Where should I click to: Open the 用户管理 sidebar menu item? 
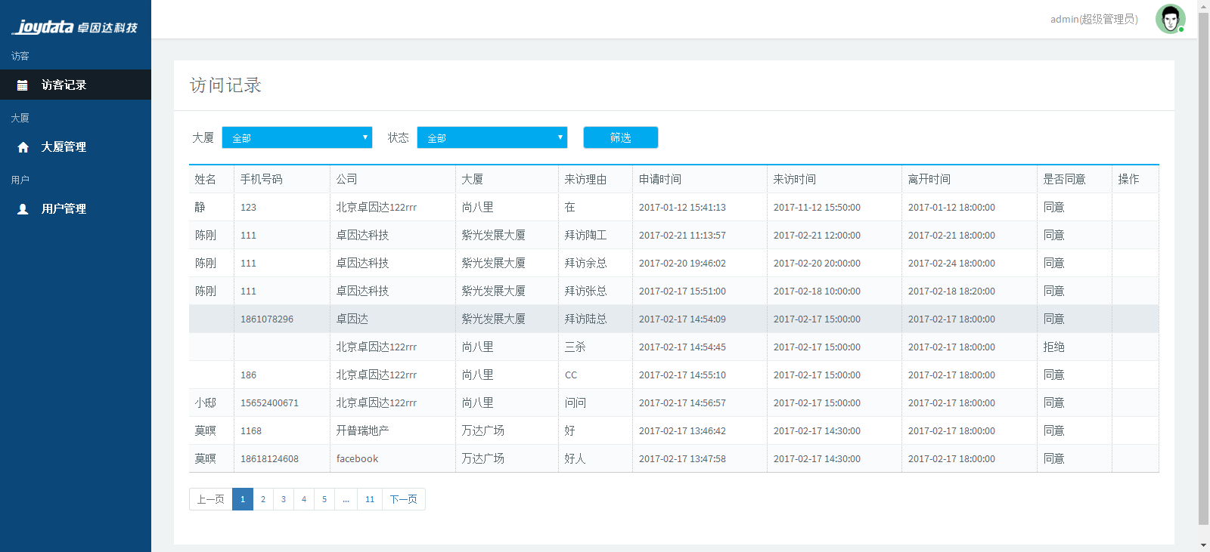[76, 208]
